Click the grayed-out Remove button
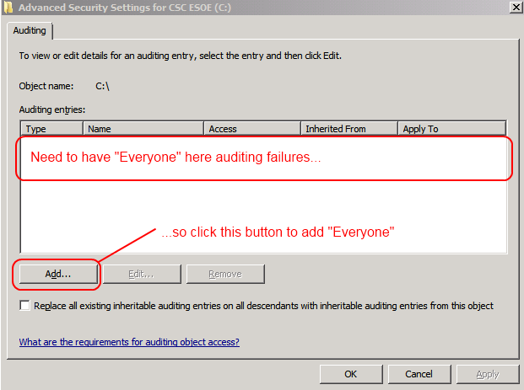524x390 pixels. click(x=225, y=274)
